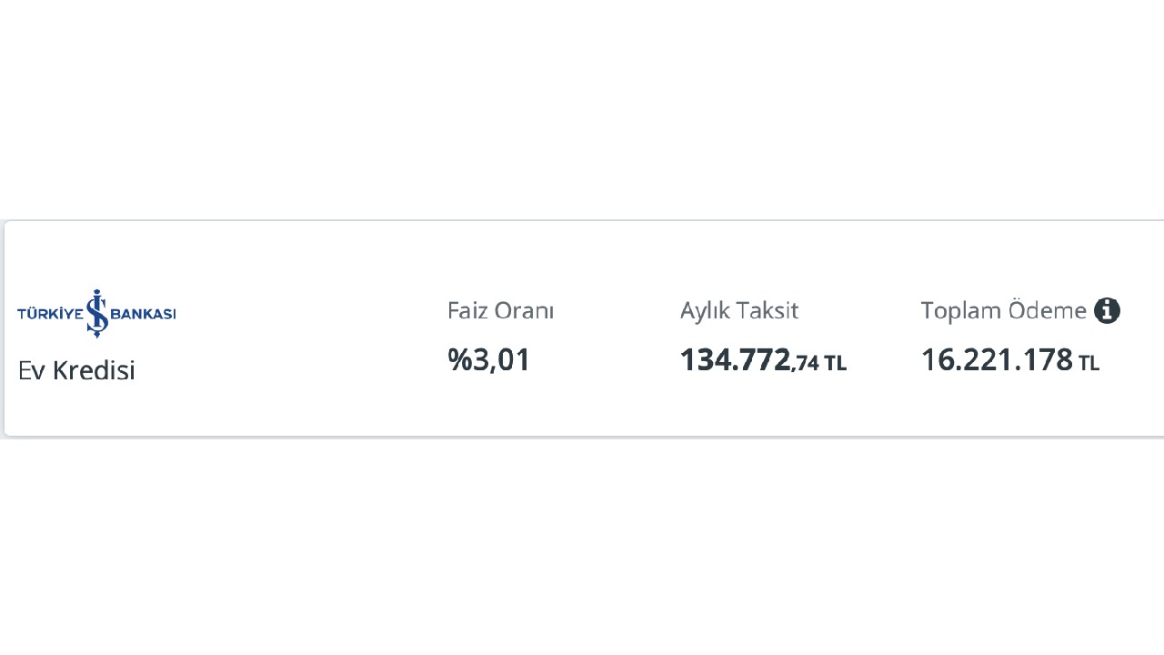Click the info icon beside Toplam Ödeme
This screenshot has width=1164, height=655.
pos(1107,311)
